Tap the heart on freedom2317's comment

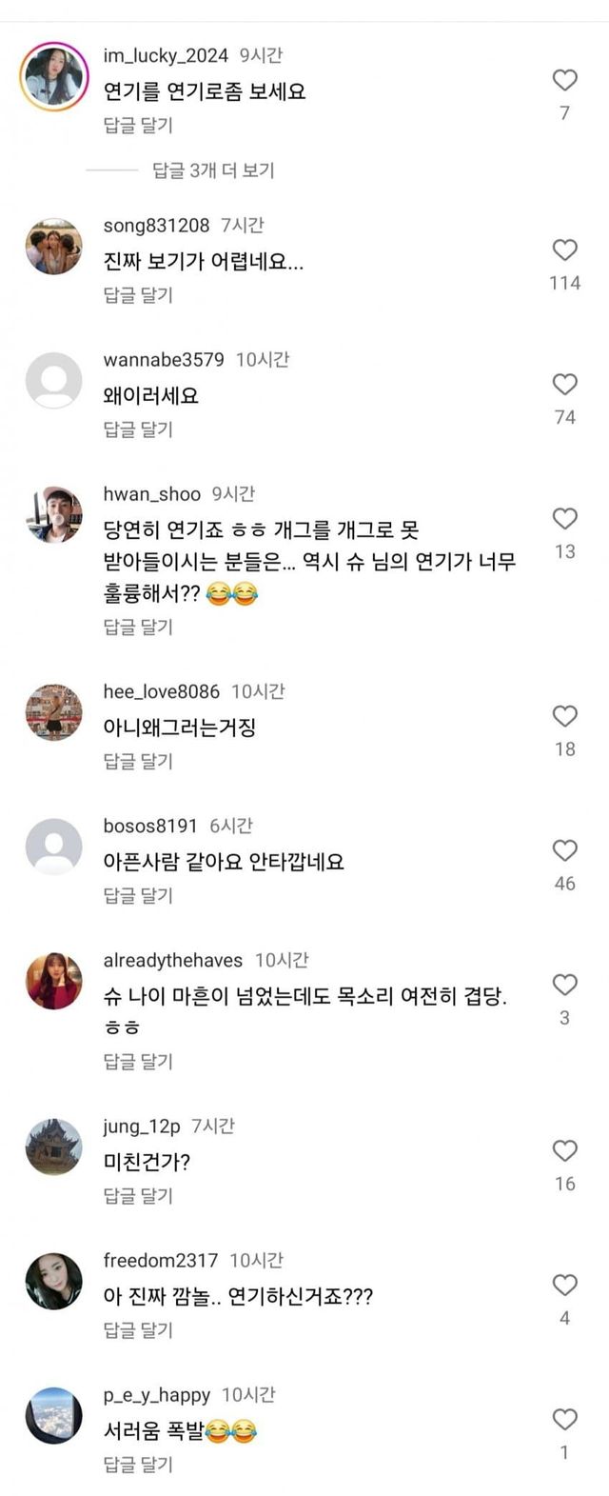click(564, 1286)
